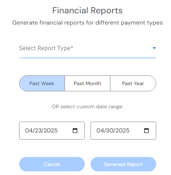The width and height of the screenshot is (171, 175).
Task: Click the Generate Report button
Action: pyautogui.click(x=123, y=164)
